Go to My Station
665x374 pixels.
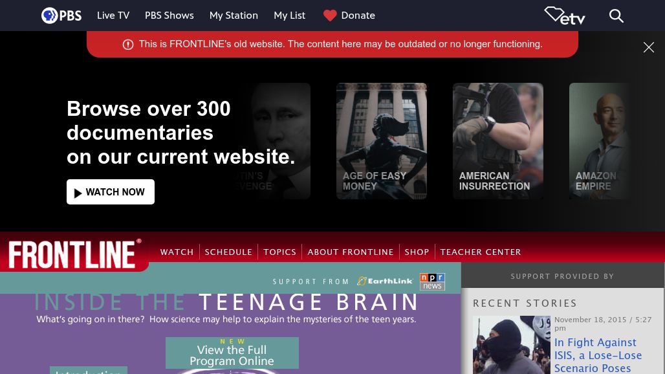(x=234, y=16)
